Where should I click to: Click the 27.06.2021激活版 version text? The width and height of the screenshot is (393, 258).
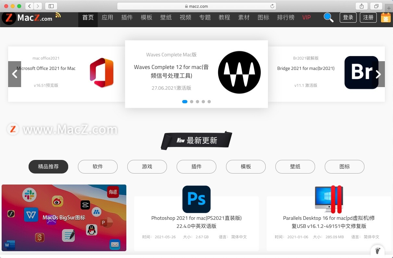(171, 88)
